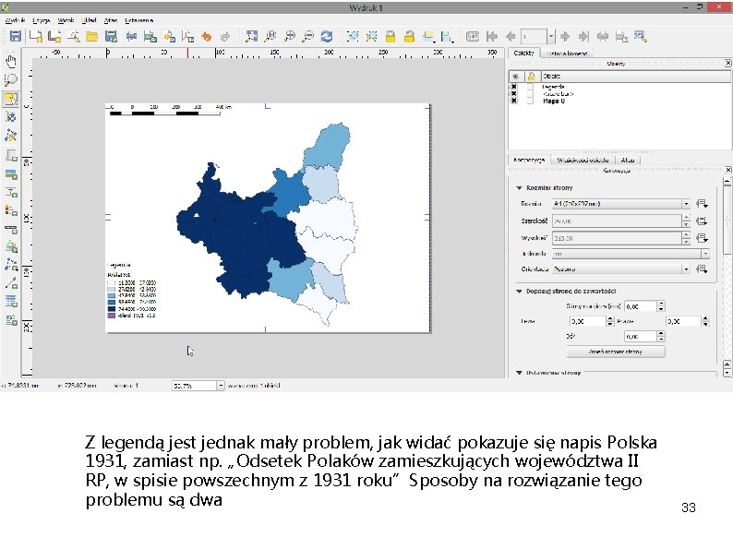Select the Pan composer hand tool
Screen dimensions: 733x549
click(11, 62)
